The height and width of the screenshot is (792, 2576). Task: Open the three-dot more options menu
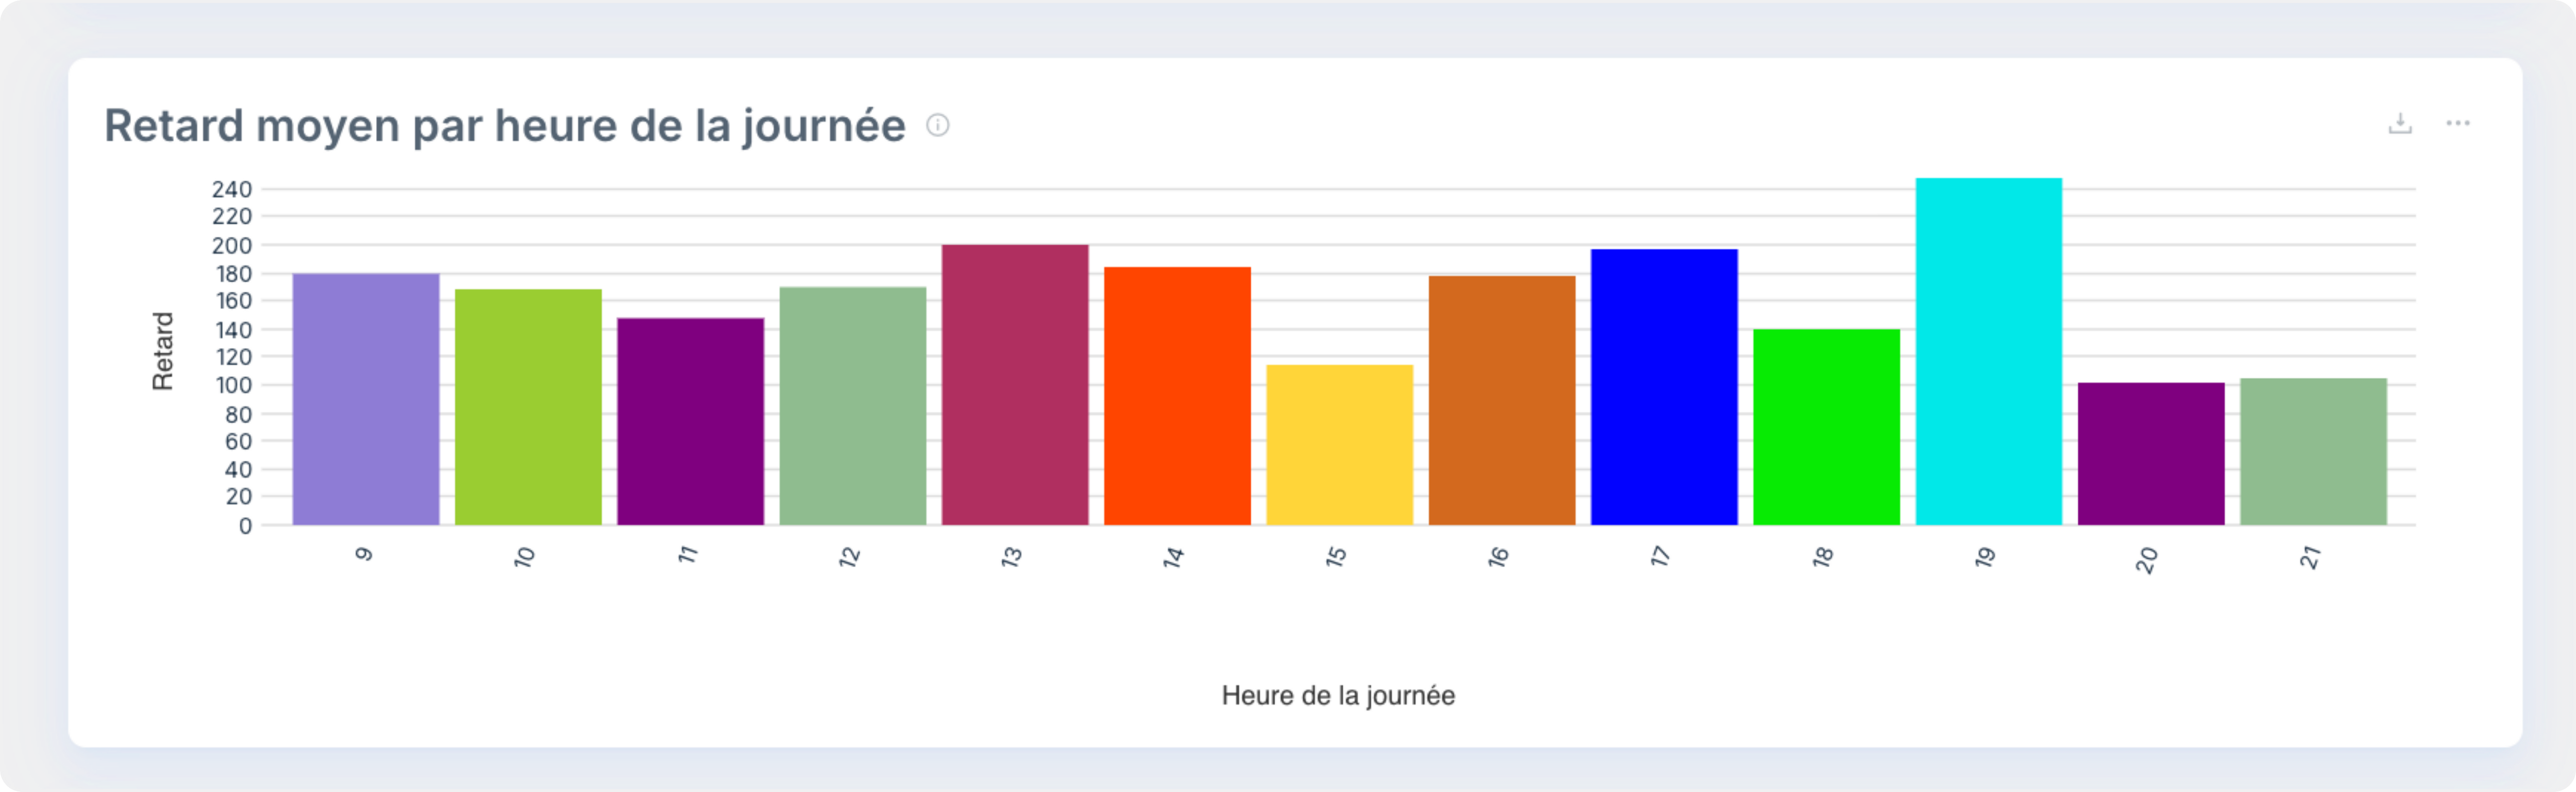click(x=2458, y=124)
